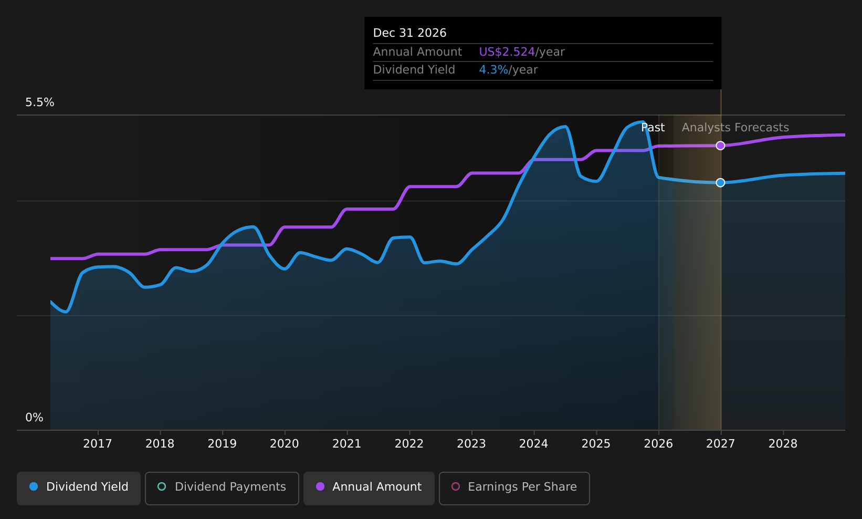Select the purple forecast marker on Annual Amount line
Viewport: 862px width, 519px height.
point(720,146)
